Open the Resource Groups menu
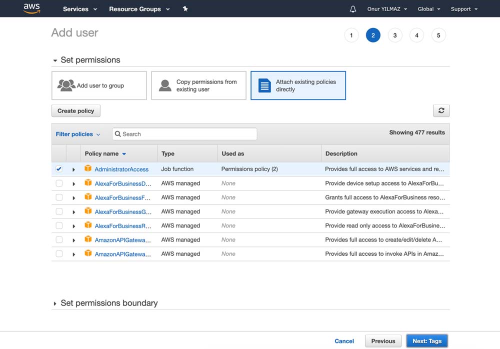 139,9
